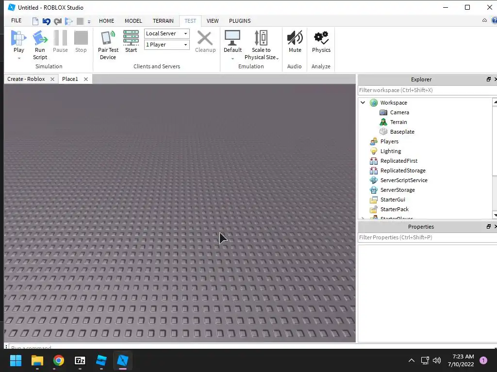
Task: Collapse the ribbon with the caret icon
Action: 485,20
